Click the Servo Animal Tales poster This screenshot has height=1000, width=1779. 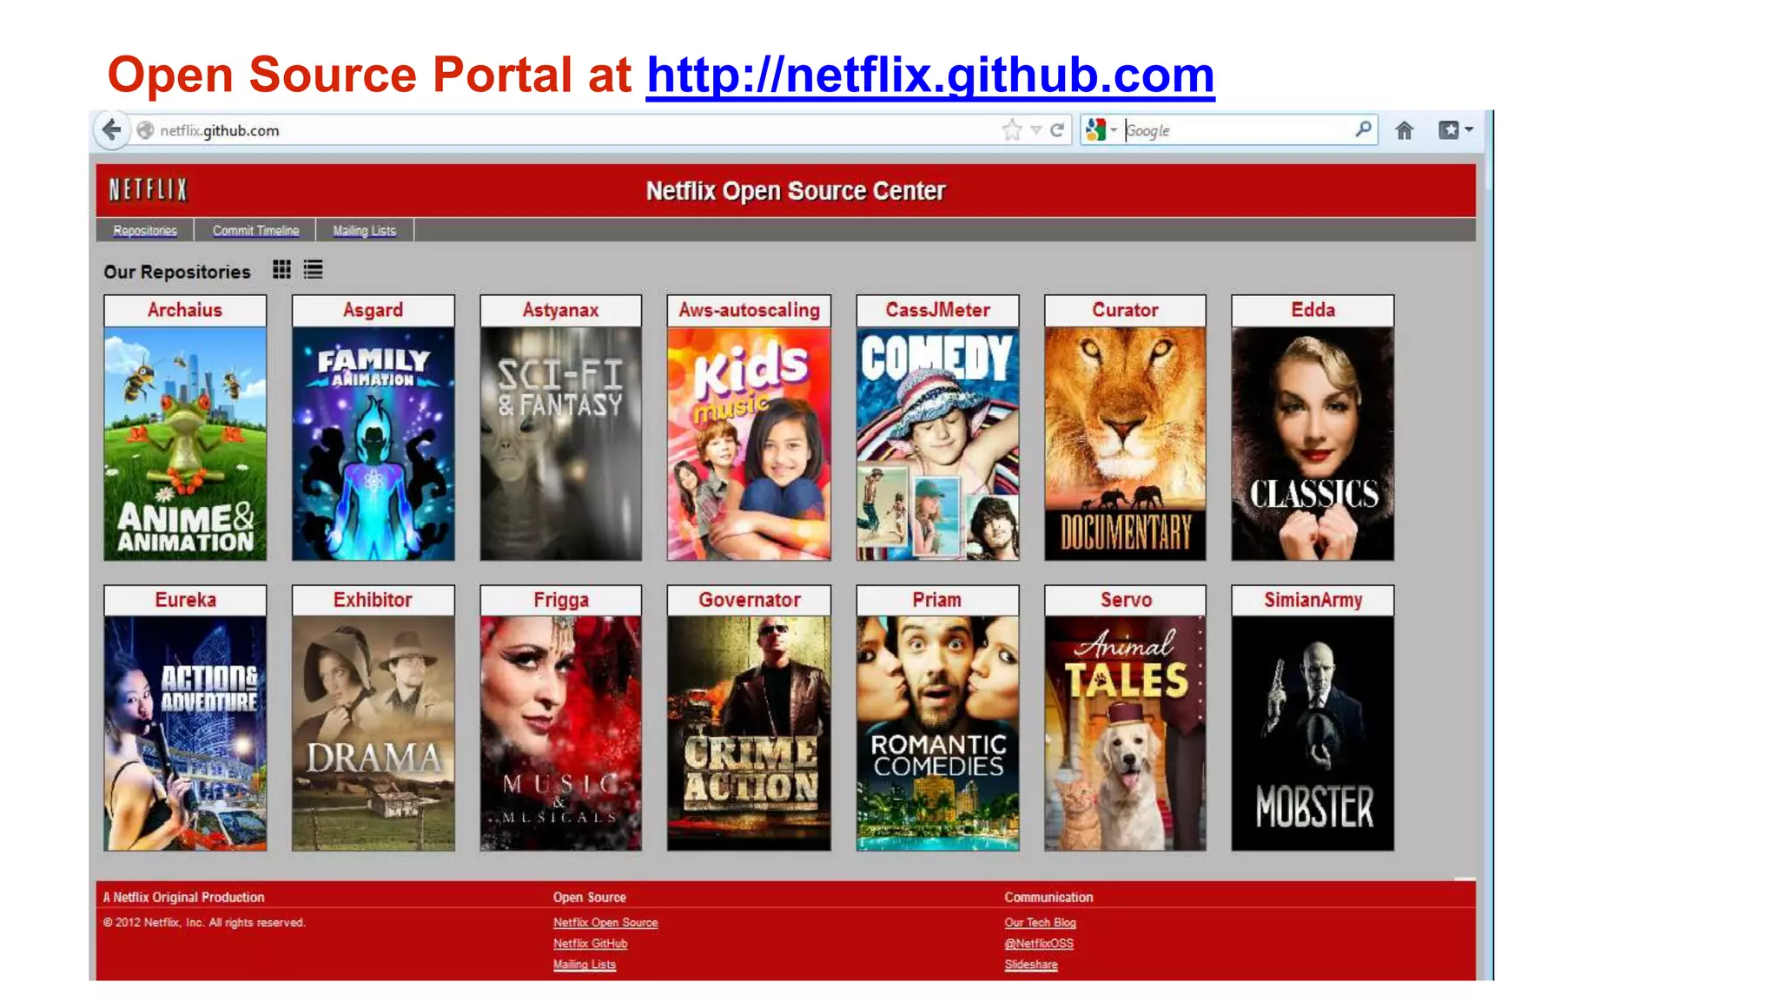tap(1125, 734)
